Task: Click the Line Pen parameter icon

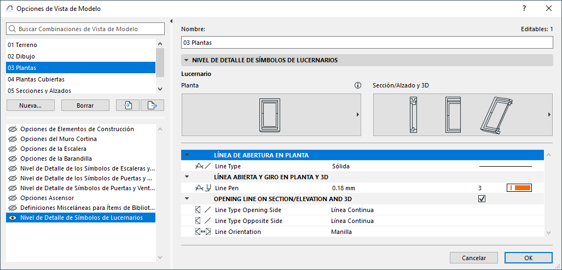Action: [x=203, y=188]
